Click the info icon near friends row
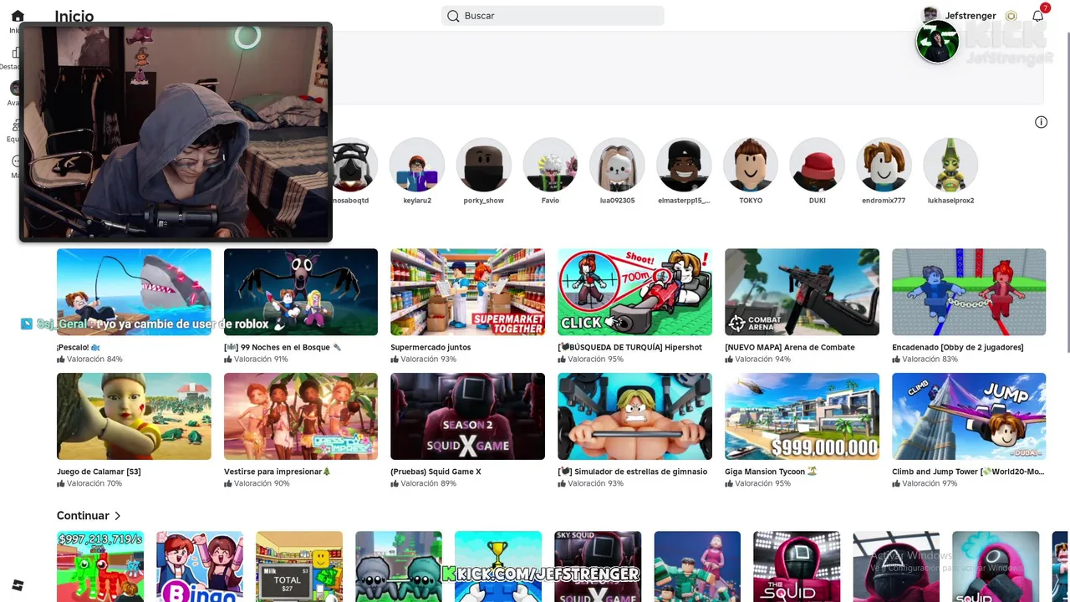Image resolution: width=1070 pixels, height=602 pixels. (x=1041, y=122)
